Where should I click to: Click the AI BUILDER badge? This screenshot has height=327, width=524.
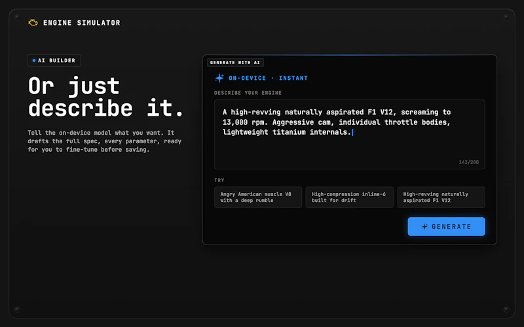(x=54, y=60)
